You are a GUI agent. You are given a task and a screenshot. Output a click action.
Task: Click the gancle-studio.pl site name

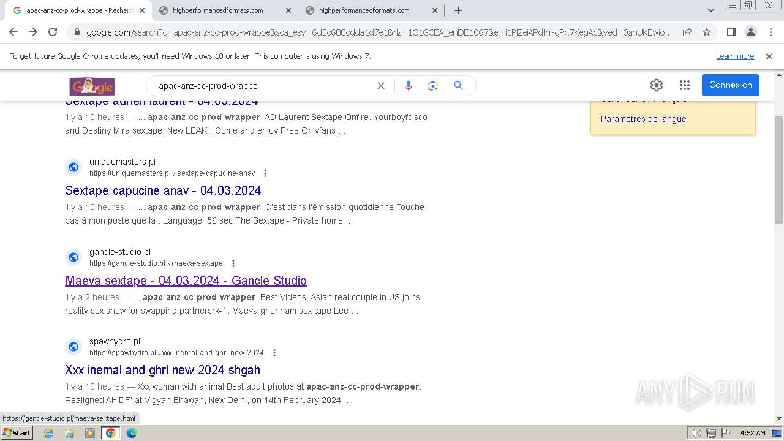[120, 252]
